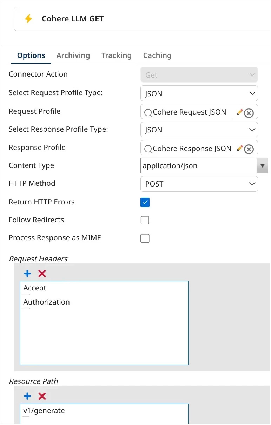Open the Content Type combo box arrow

click(x=262, y=166)
